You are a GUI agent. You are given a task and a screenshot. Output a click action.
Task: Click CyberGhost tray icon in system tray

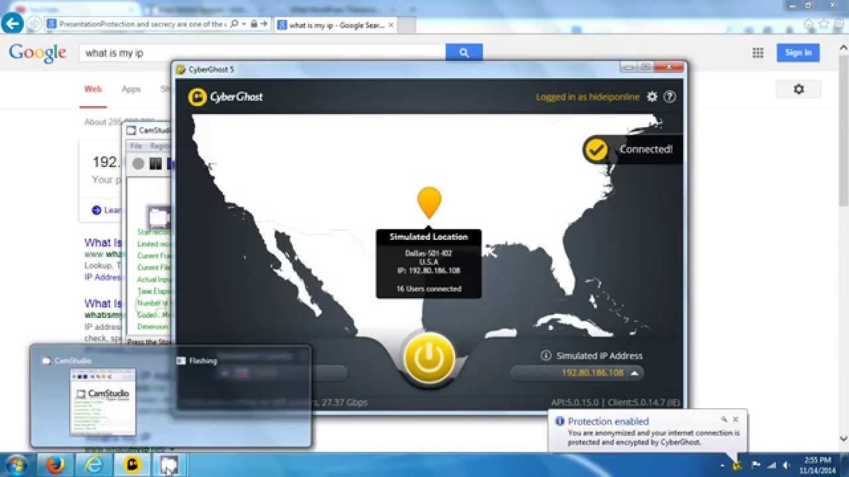tap(738, 465)
